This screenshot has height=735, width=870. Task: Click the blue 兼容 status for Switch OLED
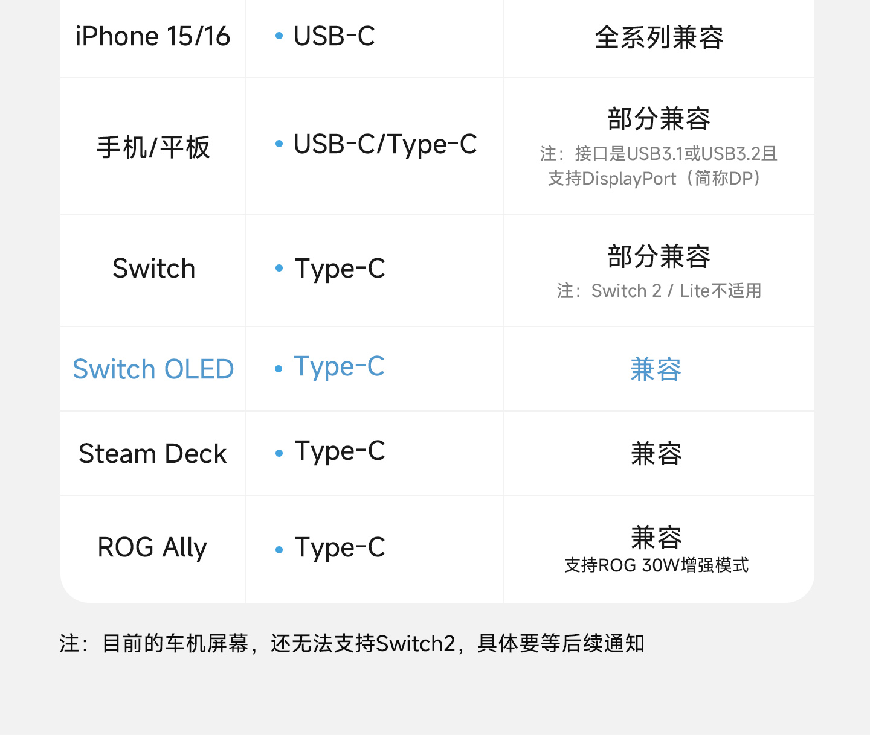[x=656, y=369]
